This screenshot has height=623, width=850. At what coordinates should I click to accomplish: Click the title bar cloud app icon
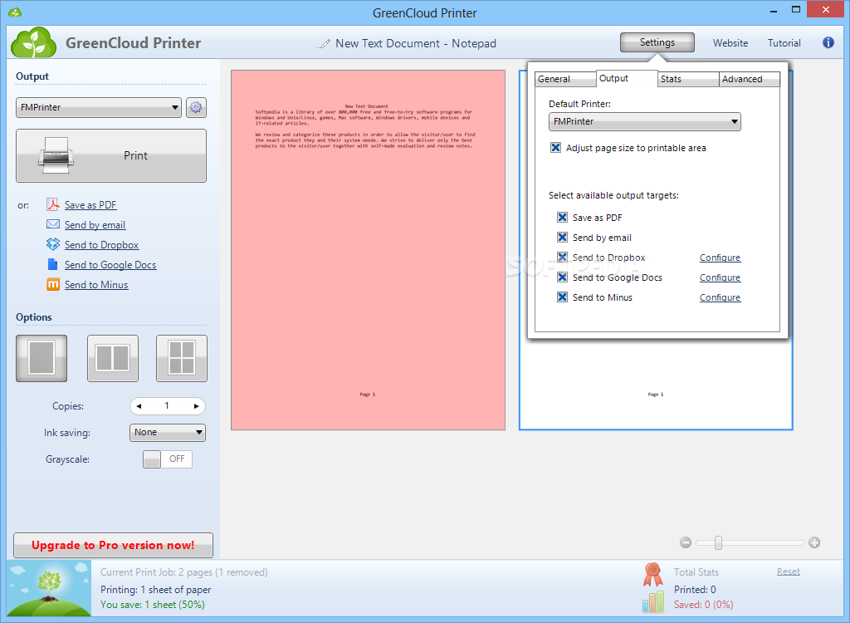pos(15,12)
